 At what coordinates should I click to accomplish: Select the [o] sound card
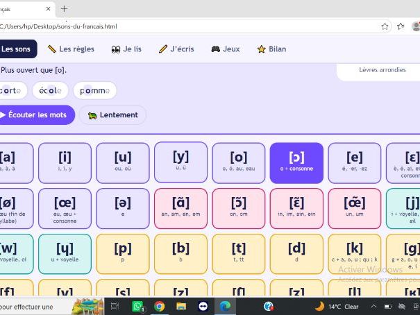pyautogui.click(x=239, y=163)
